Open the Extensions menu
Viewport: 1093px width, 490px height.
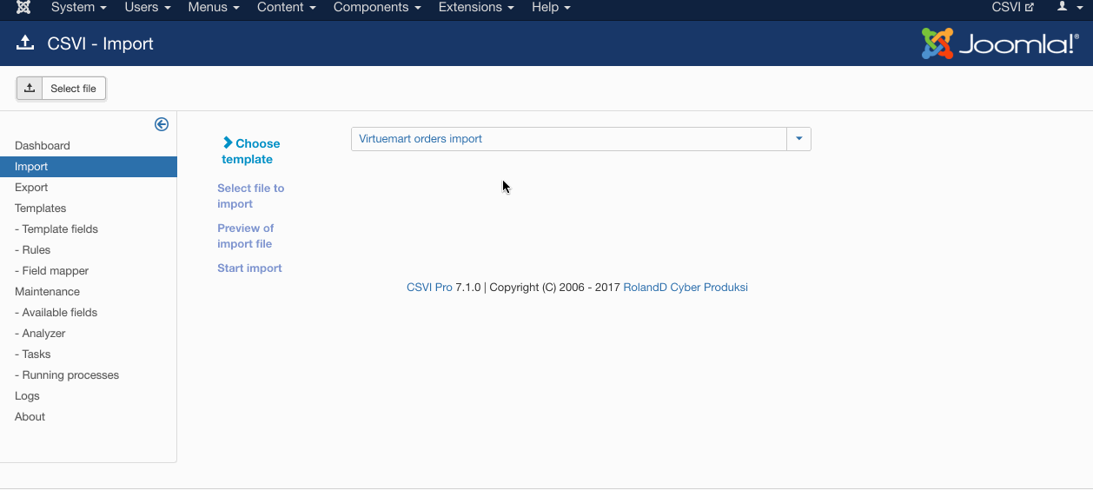[476, 7]
